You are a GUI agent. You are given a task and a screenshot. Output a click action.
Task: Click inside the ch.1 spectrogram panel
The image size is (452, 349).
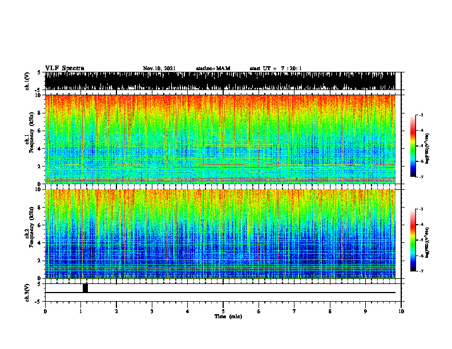220,139
